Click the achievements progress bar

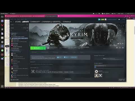click(x=109, y=67)
